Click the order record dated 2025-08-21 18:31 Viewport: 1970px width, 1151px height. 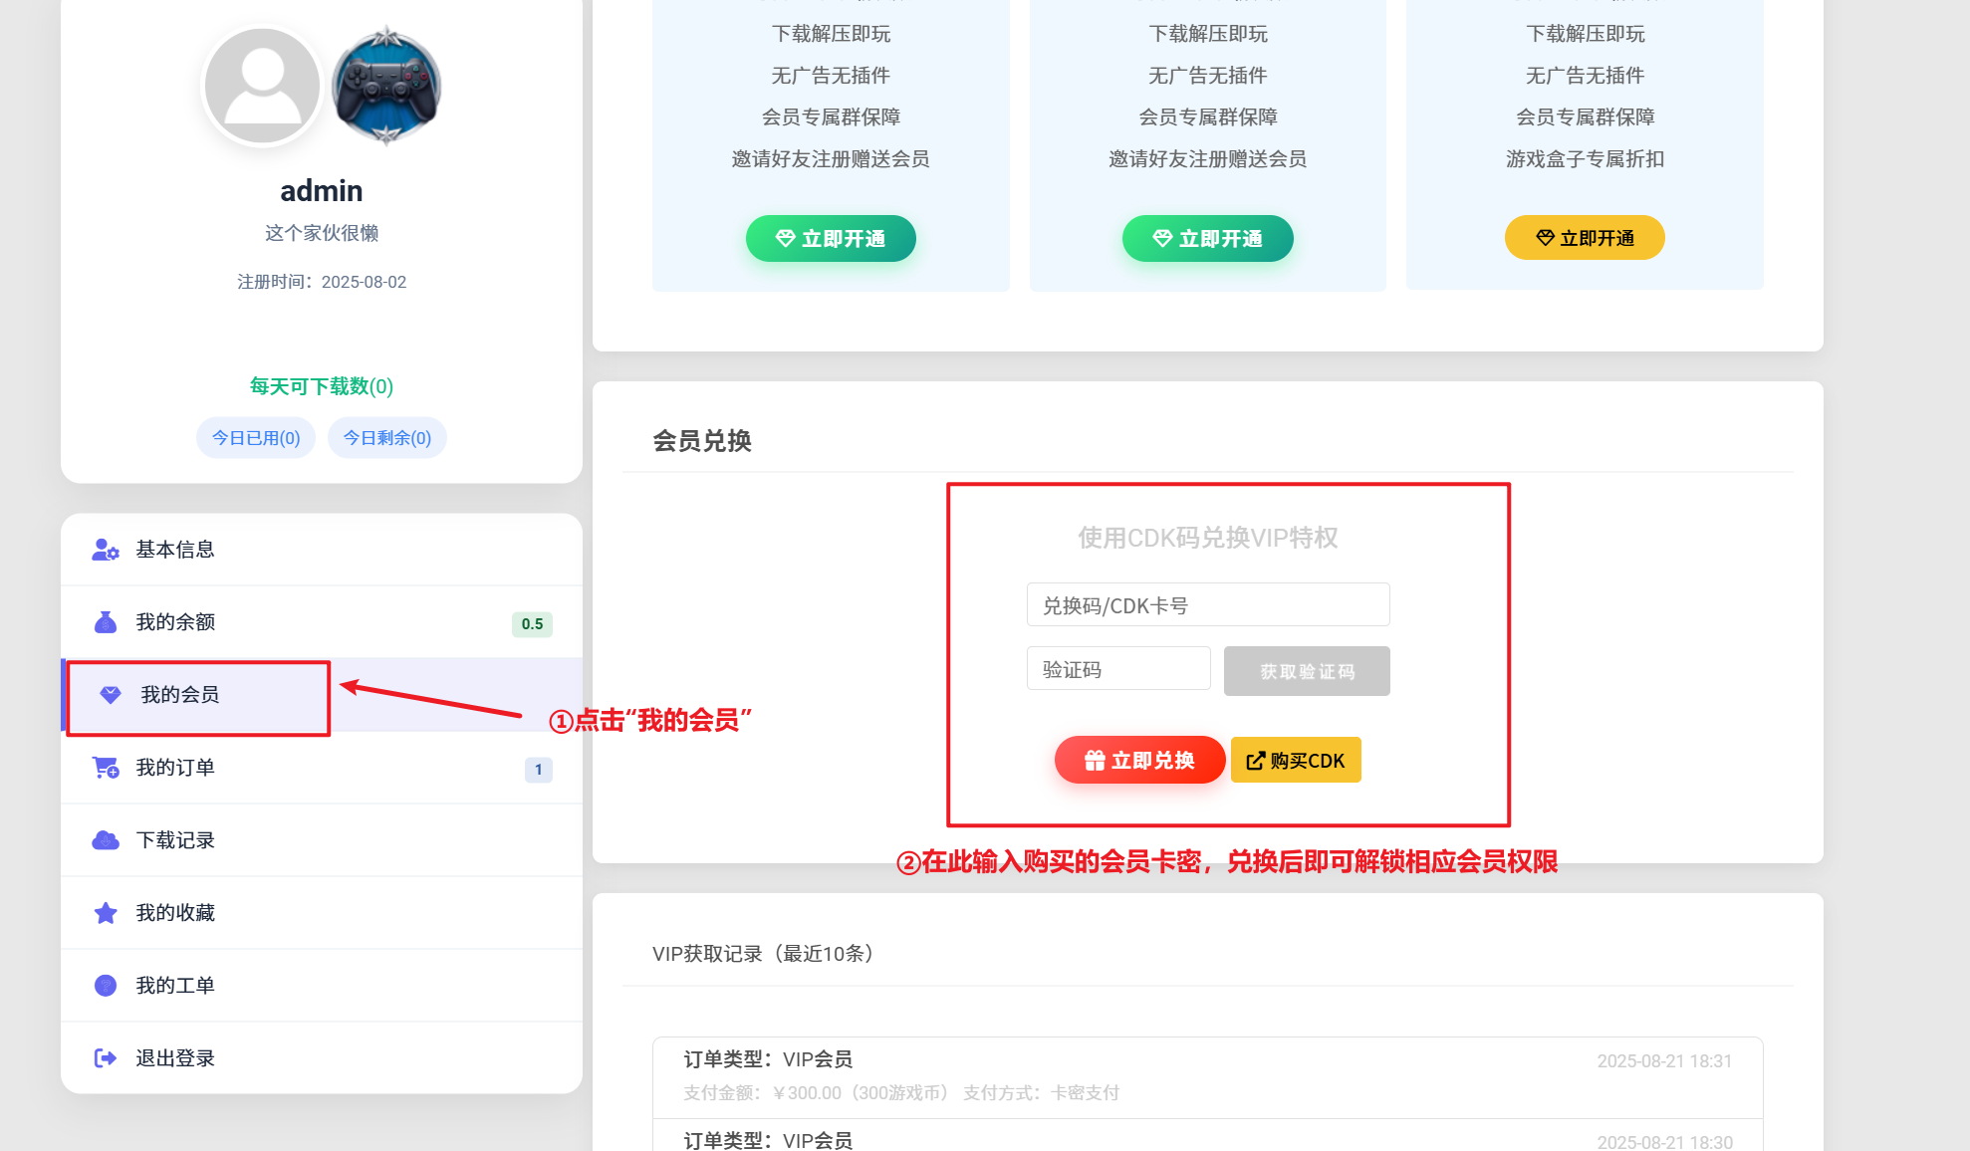[1207, 1077]
